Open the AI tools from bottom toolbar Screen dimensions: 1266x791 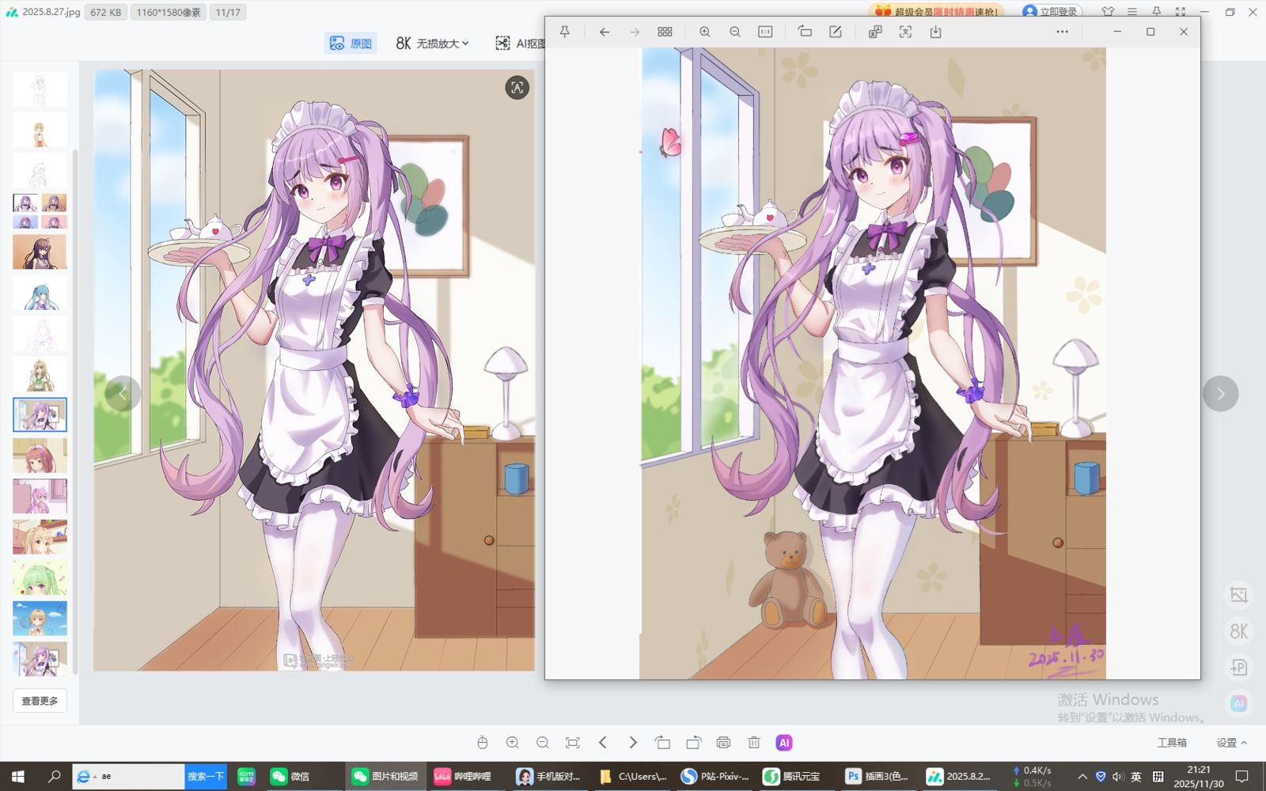coord(784,743)
